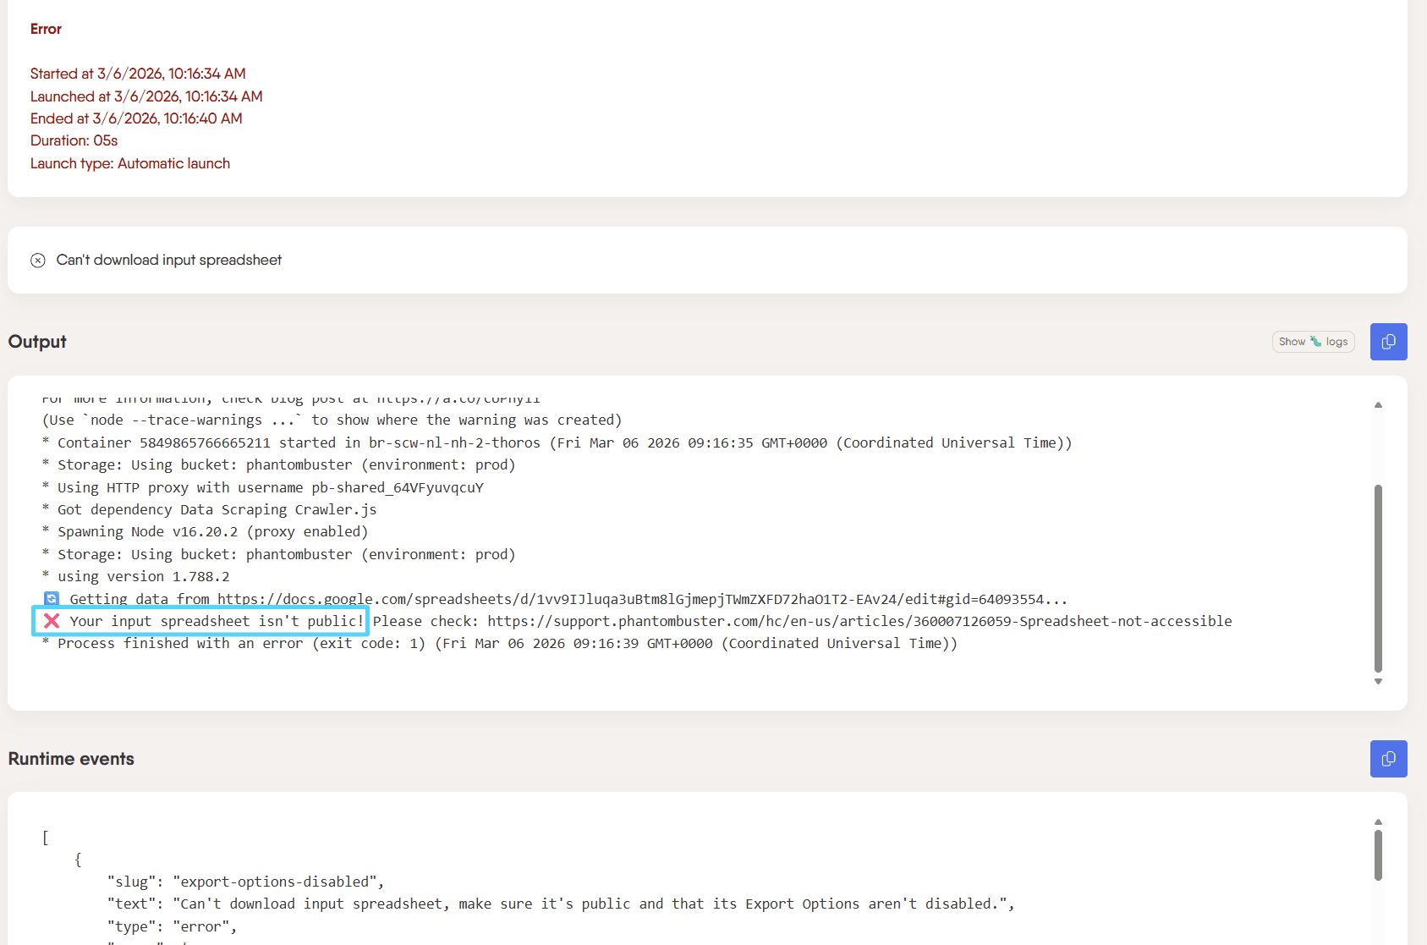Click the Runtime events scrollbar thumb
This screenshot has height=945, width=1427.
(1378, 854)
